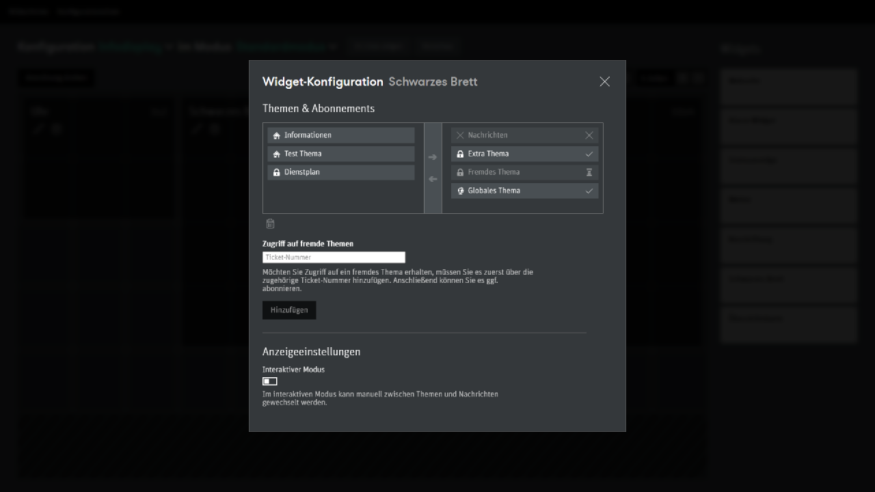Click the 'Anzeigeeinstellungen' heading

click(x=311, y=352)
